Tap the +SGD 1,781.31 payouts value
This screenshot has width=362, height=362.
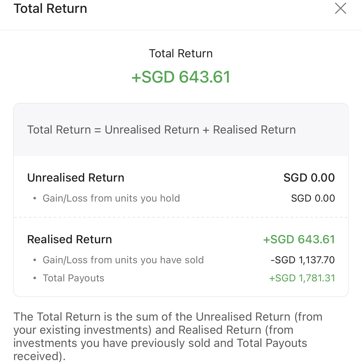tap(302, 278)
